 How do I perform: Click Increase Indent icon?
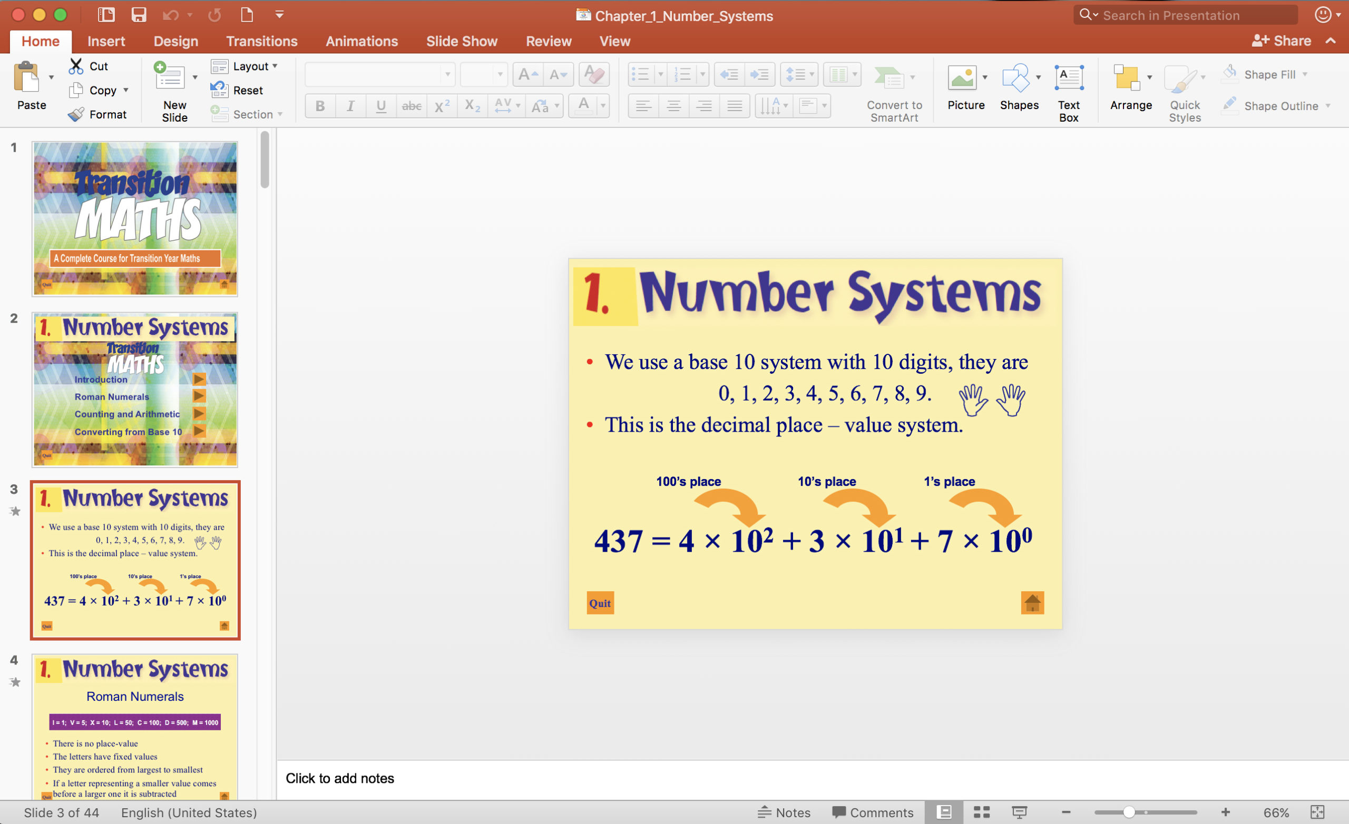759,74
